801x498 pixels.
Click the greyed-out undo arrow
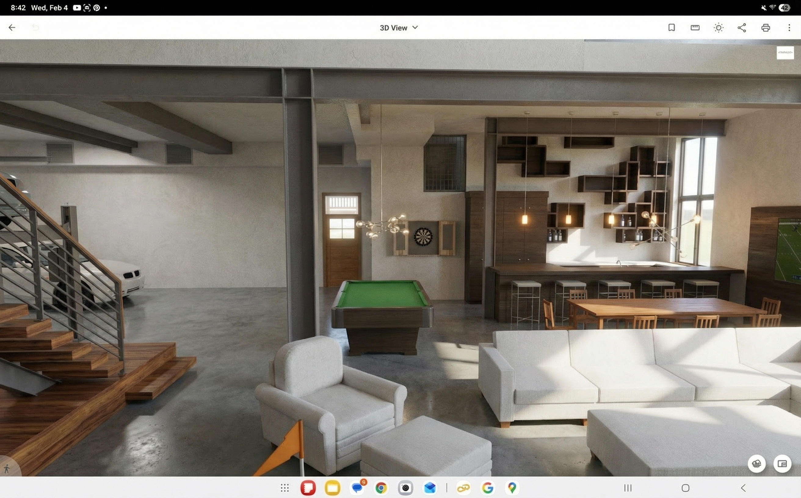(35, 28)
